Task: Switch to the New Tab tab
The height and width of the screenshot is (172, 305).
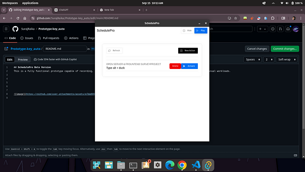Action: click(x=120, y=10)
